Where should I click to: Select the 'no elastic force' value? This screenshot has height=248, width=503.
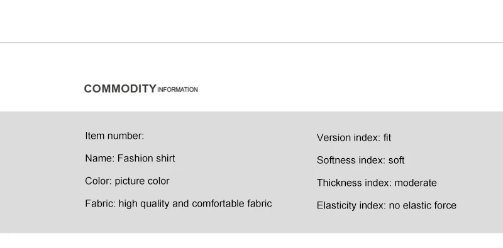tap(423, 205)
